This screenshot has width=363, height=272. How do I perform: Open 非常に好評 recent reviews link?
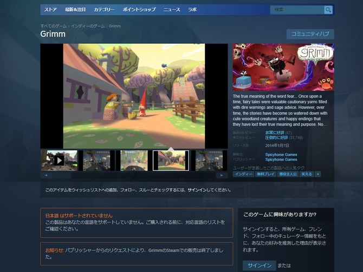[275, 132]
